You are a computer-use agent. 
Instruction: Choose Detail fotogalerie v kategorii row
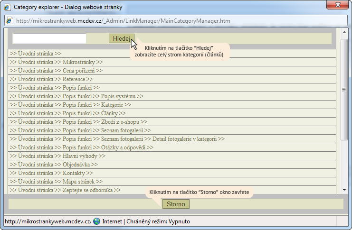[x=172, y=139]
